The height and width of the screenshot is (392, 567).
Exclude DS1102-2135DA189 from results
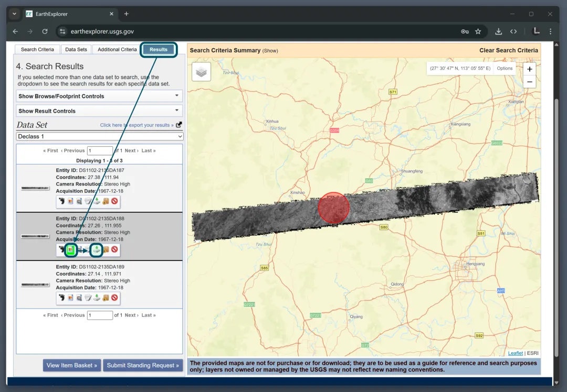(114, 298)
